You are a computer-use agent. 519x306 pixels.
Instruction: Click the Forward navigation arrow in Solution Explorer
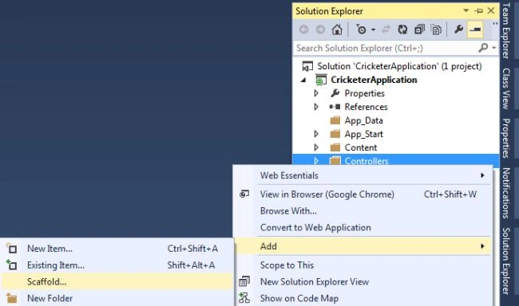tap(320, 29)
